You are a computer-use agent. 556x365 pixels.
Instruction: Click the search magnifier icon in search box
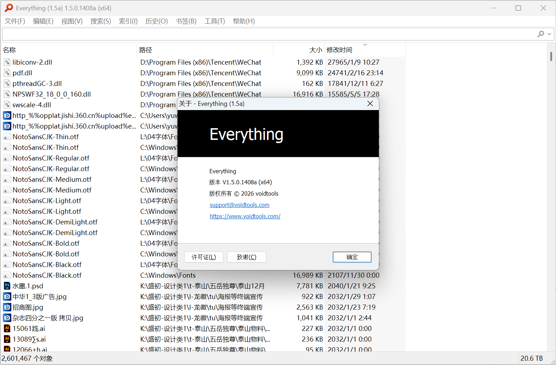coord(541,34)
